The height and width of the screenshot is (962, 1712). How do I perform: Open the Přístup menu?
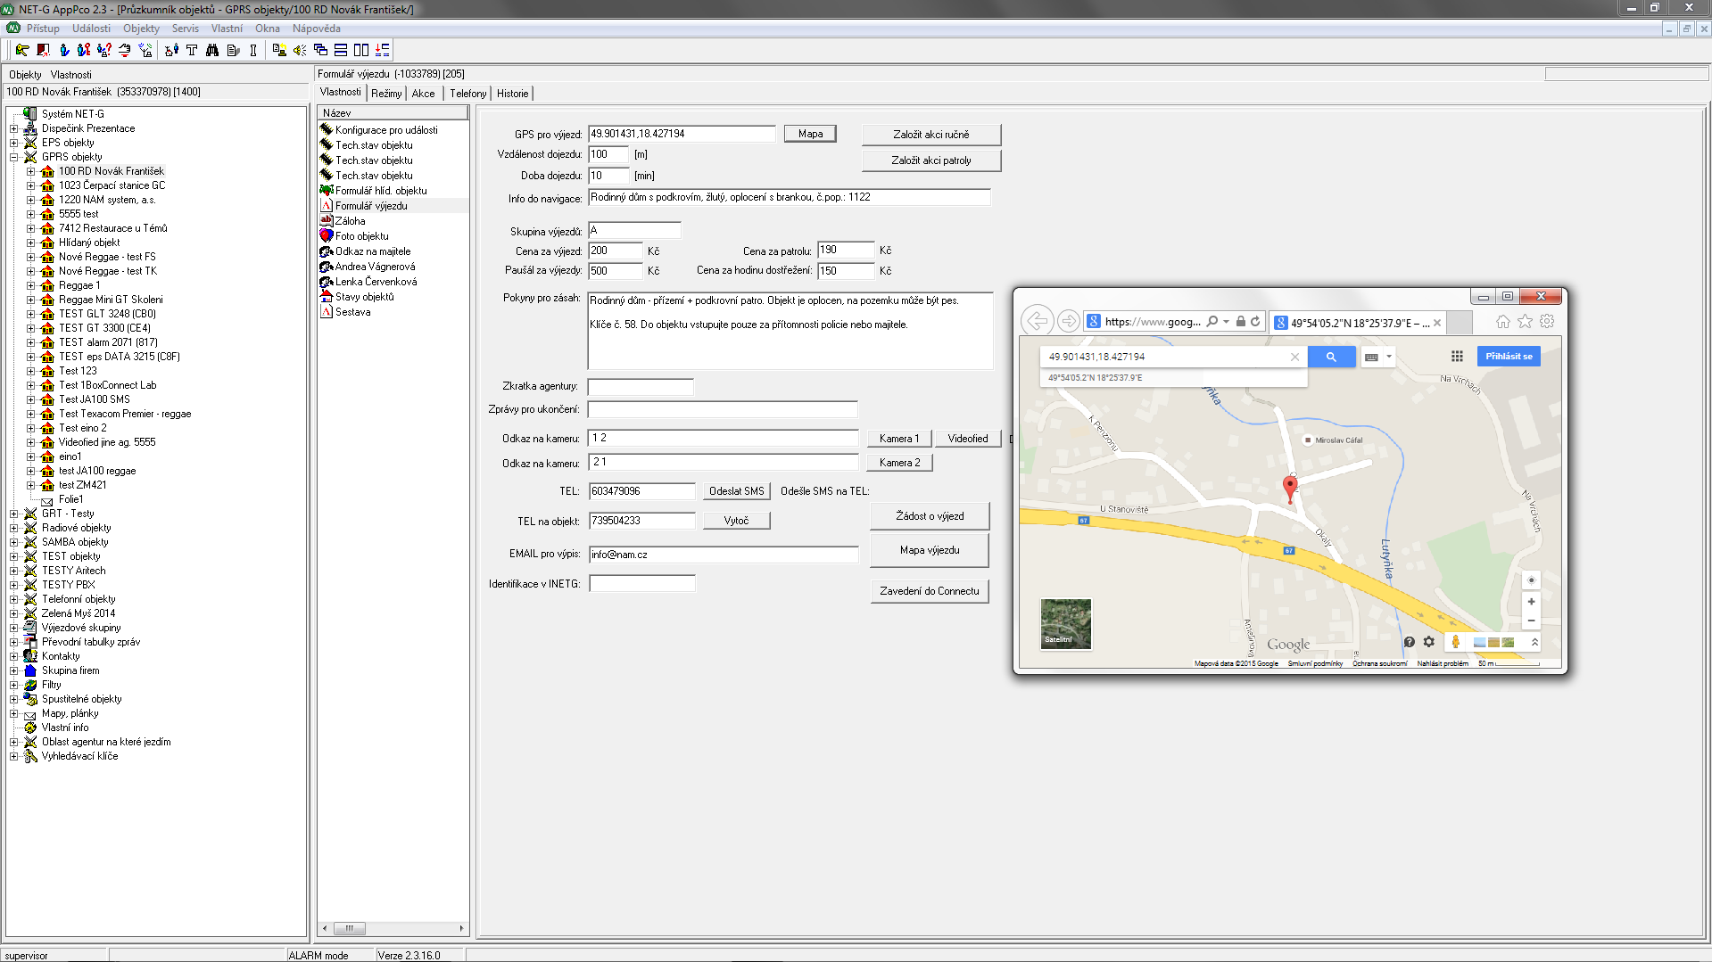click(43, 29)
